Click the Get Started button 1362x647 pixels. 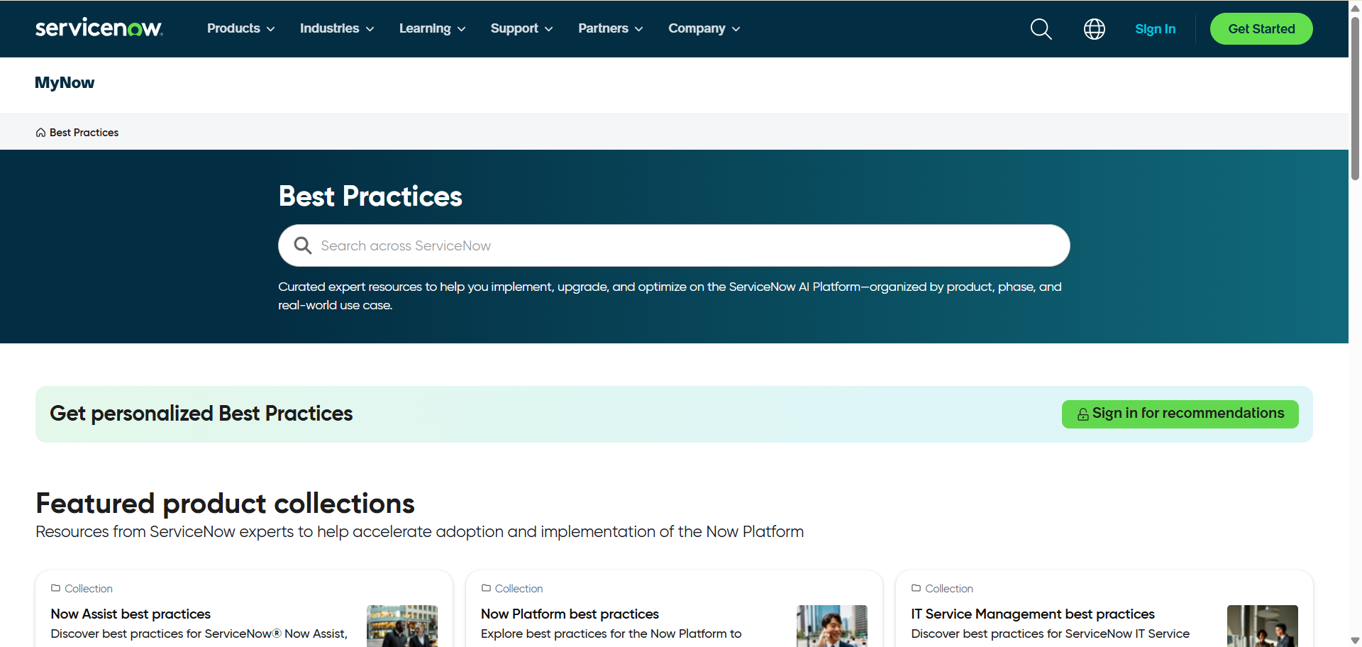pyautogui.click(x=1261, y=28)
